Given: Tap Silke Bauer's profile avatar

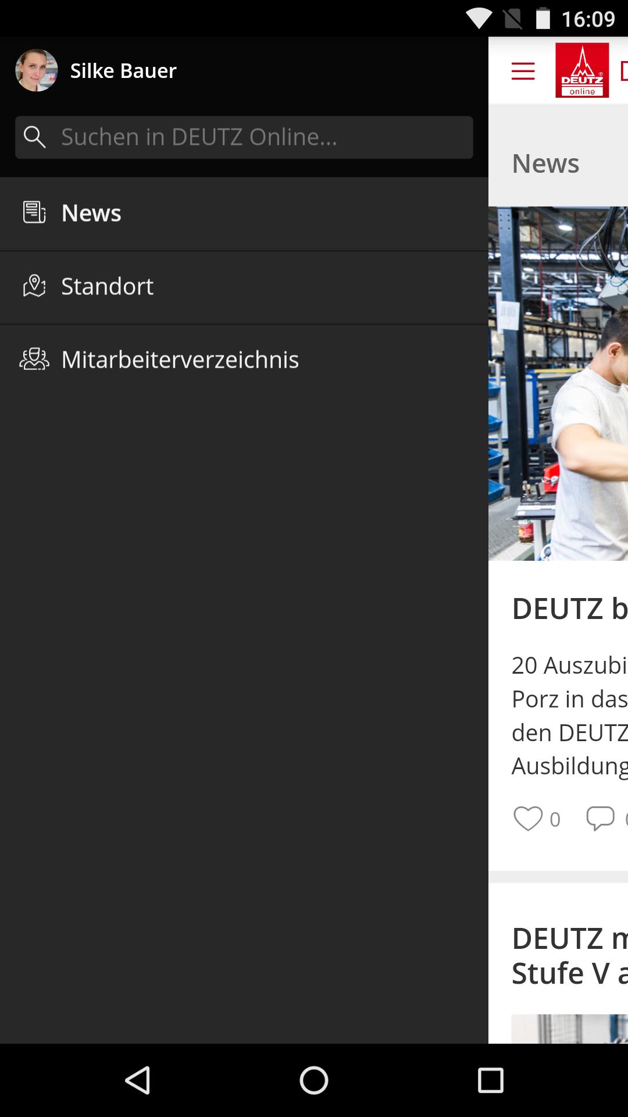Looking at the screenshot, I should 36,70.
